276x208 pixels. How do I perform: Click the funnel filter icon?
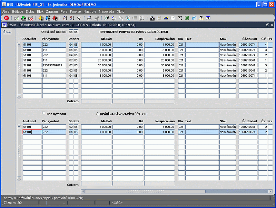tap(79, 18)
